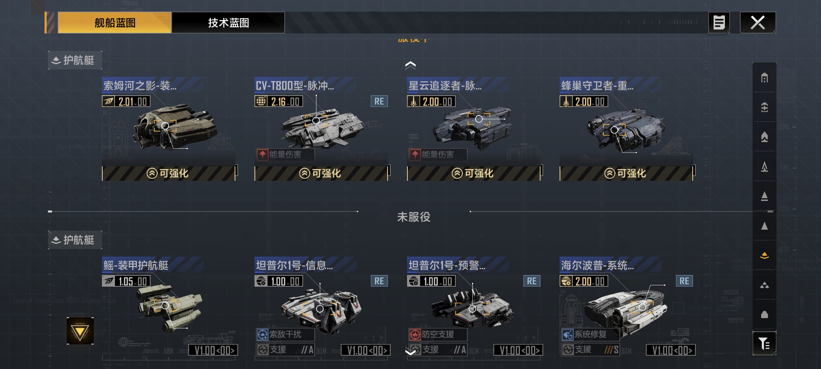Click the RE badge on 坦普尔1号-预警 card
This screenshot has width=821, height=369.
(x=532, y=281)
